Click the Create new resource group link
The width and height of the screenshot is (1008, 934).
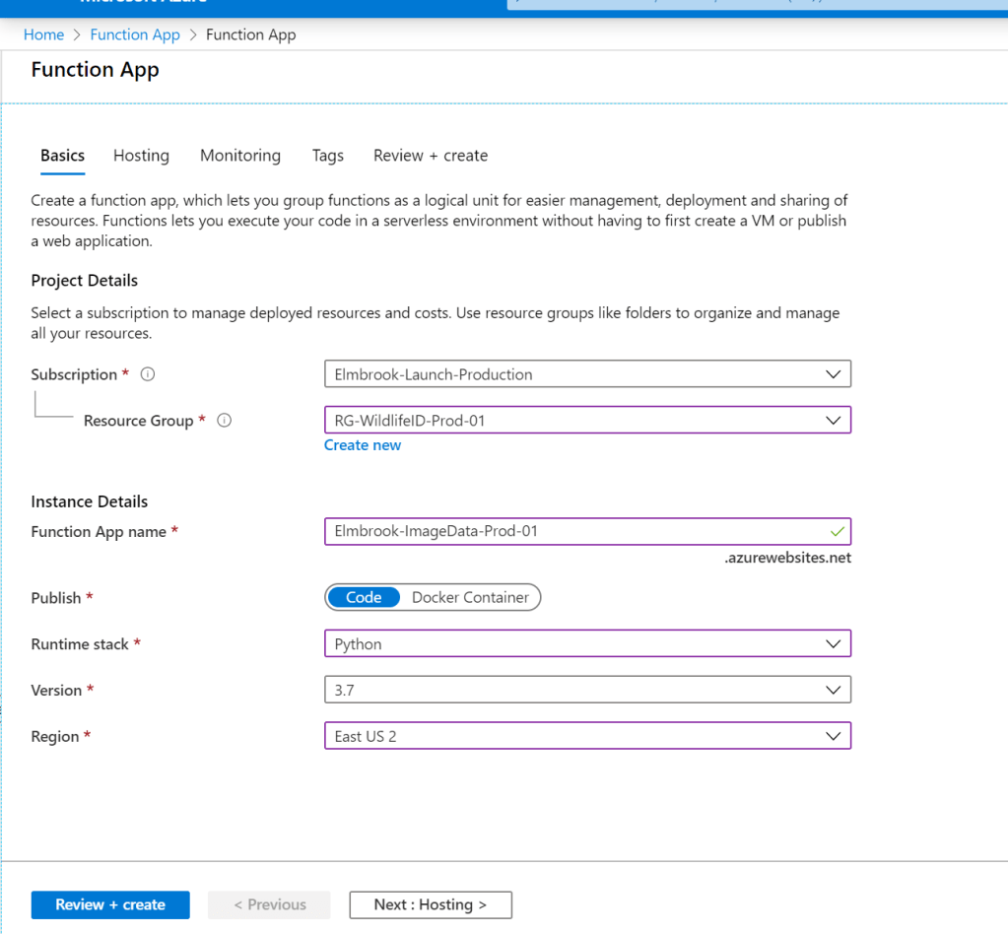(x=363, y=445)
